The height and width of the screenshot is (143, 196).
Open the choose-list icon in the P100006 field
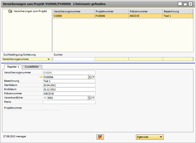89,77
